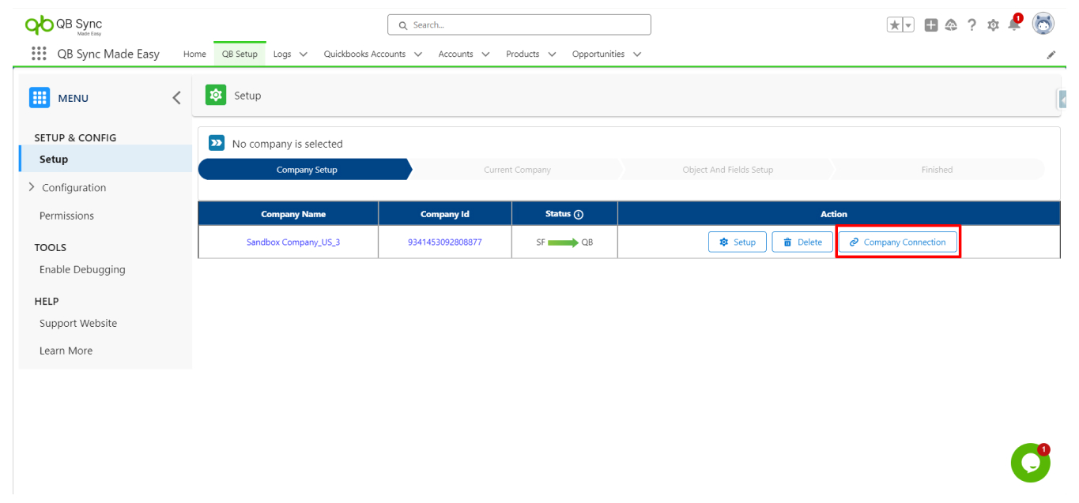Open the help question mark icon
Image resolution: width=1079 pixels, height=503 pixels.
pos(972,25)
